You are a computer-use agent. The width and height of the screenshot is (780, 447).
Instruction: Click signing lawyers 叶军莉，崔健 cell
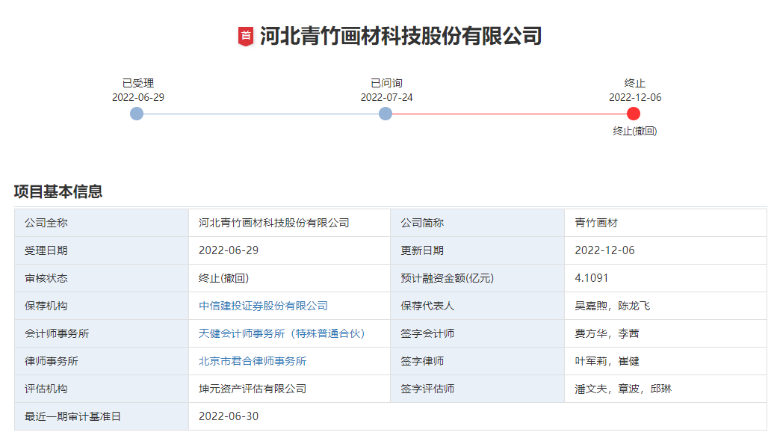point(607,361)
